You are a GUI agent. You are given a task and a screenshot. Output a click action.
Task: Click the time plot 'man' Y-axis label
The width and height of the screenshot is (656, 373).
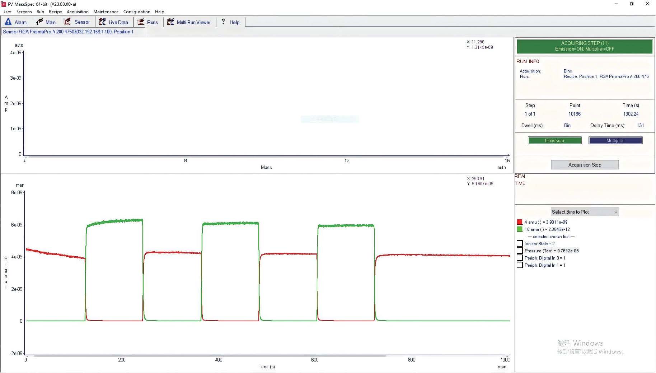(x=20, y=185)
